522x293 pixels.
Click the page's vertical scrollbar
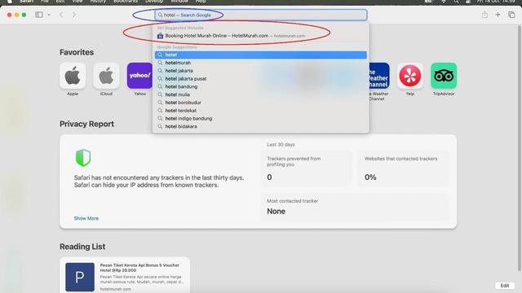[x=520, y=148]
